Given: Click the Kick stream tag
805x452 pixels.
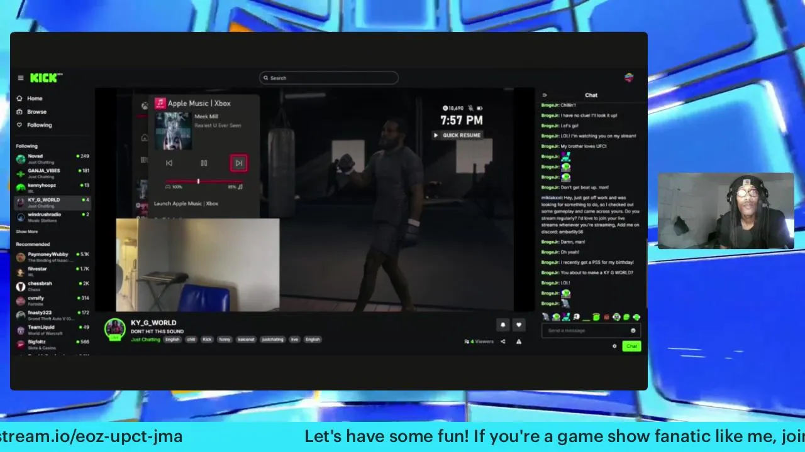Looking at the screenshot, I should click(x=207, y=340).
